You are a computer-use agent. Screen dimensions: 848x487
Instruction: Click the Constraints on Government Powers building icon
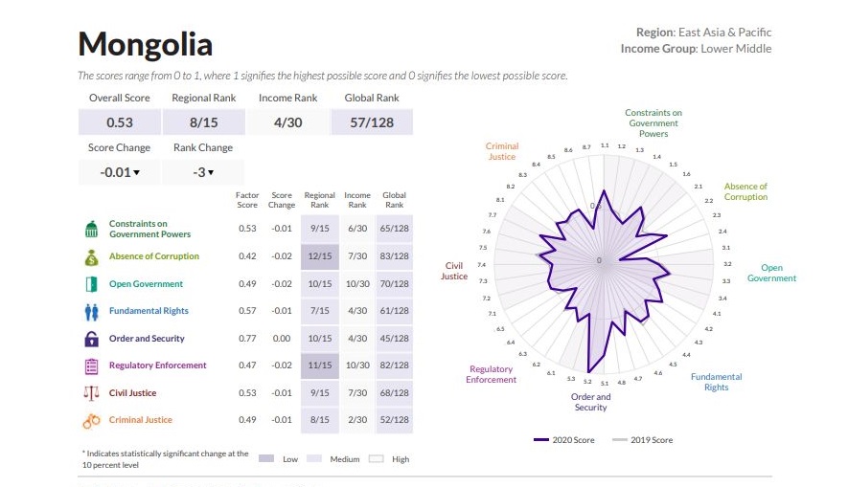click(92, 230)
